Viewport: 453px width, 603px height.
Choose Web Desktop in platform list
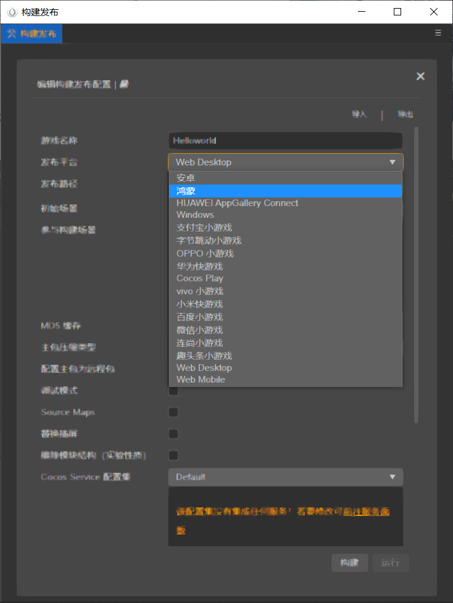(x=285, y=368)
